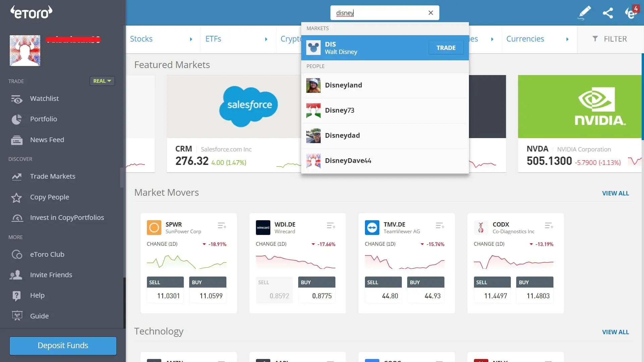The width and height of the screenshot is (644, 362).
Task: Click the CopyPortfolios sidebar icon
Action: [x=17, y=218]
